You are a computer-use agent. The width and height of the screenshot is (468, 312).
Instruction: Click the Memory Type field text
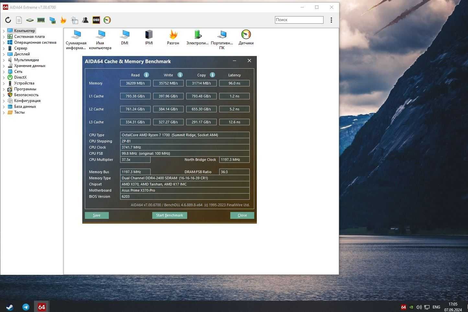185,178
